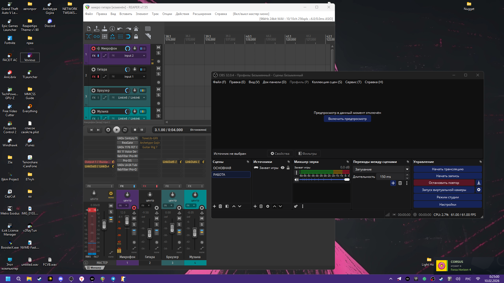Screen dimensions: 504x283
Task: Toggle ripple editing grid-dots icon in REAPER
Action: (x=105, y=36)
